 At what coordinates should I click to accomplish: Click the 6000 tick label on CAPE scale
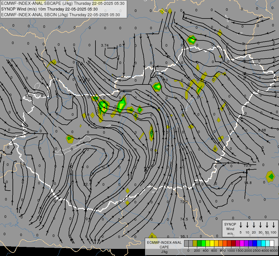pos(274,251)
